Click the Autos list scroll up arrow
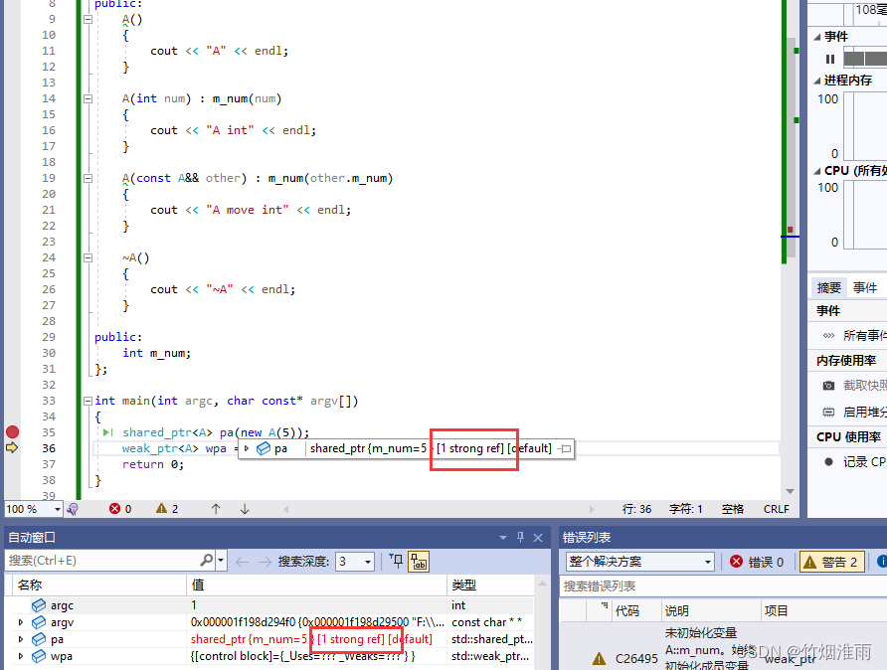The height and width of the screenshot is (670, 887). (x=542, y=584)
